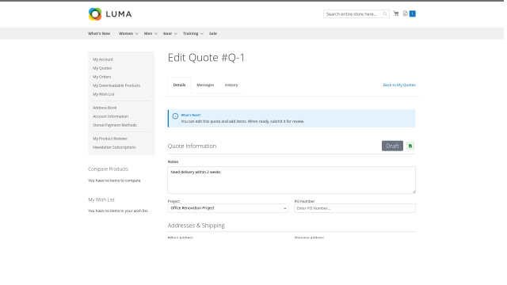This screenshot has width=507, height=285.
Task: Click the Quote Information heading
Action: tap(192, 146)
